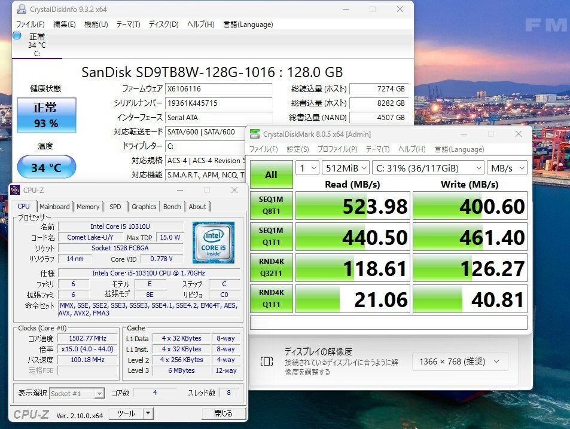Click the CrystalDiskMark app icon in title bar
The height and width of the screenshot is (429, 570).
click(x=255, y=134)
